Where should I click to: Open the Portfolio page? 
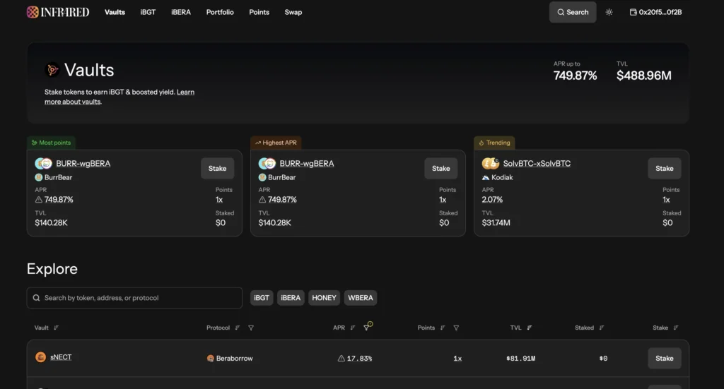pos(220,12)
